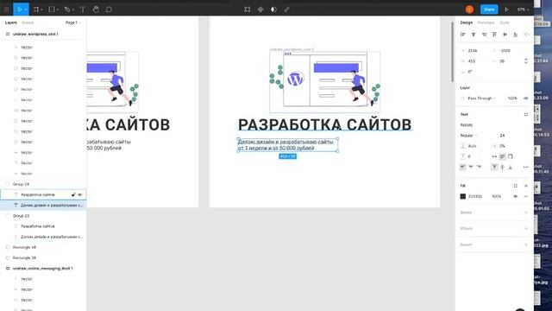Click the Edit Object icon in top toolbar
The image size is (552, 311).
tap(248, 10)
